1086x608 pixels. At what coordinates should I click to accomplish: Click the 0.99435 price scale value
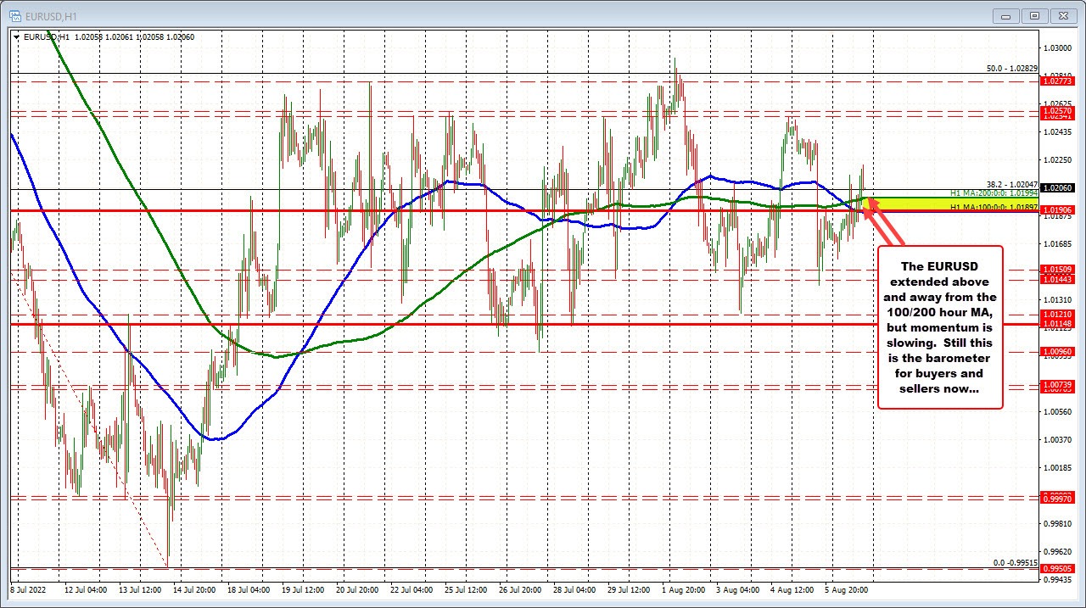click(x=1058, y=580)
